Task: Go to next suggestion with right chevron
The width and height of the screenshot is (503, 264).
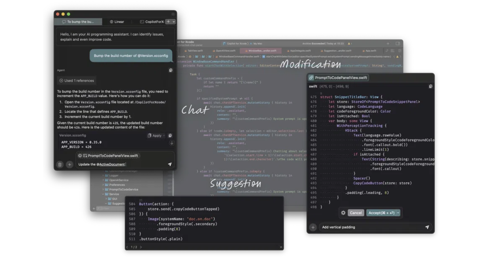Action: point(141,247)
